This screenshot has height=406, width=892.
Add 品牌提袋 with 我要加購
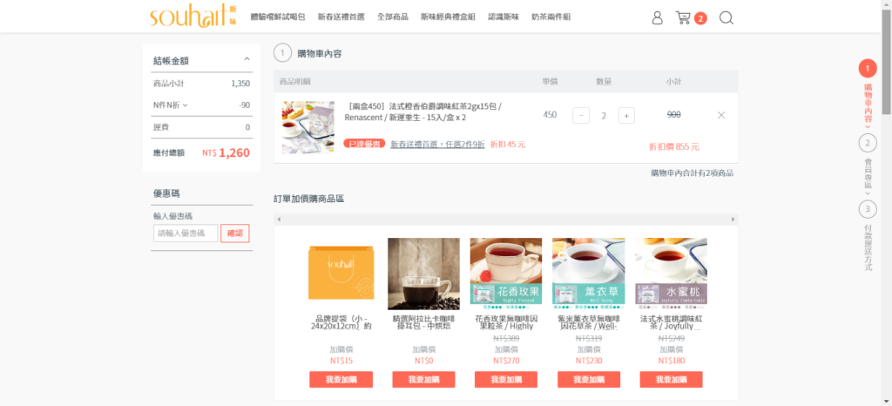pos(341,380)
